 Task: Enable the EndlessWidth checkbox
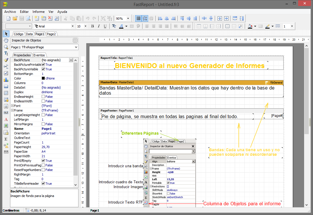pyautogui.click(x=43, y=101)
